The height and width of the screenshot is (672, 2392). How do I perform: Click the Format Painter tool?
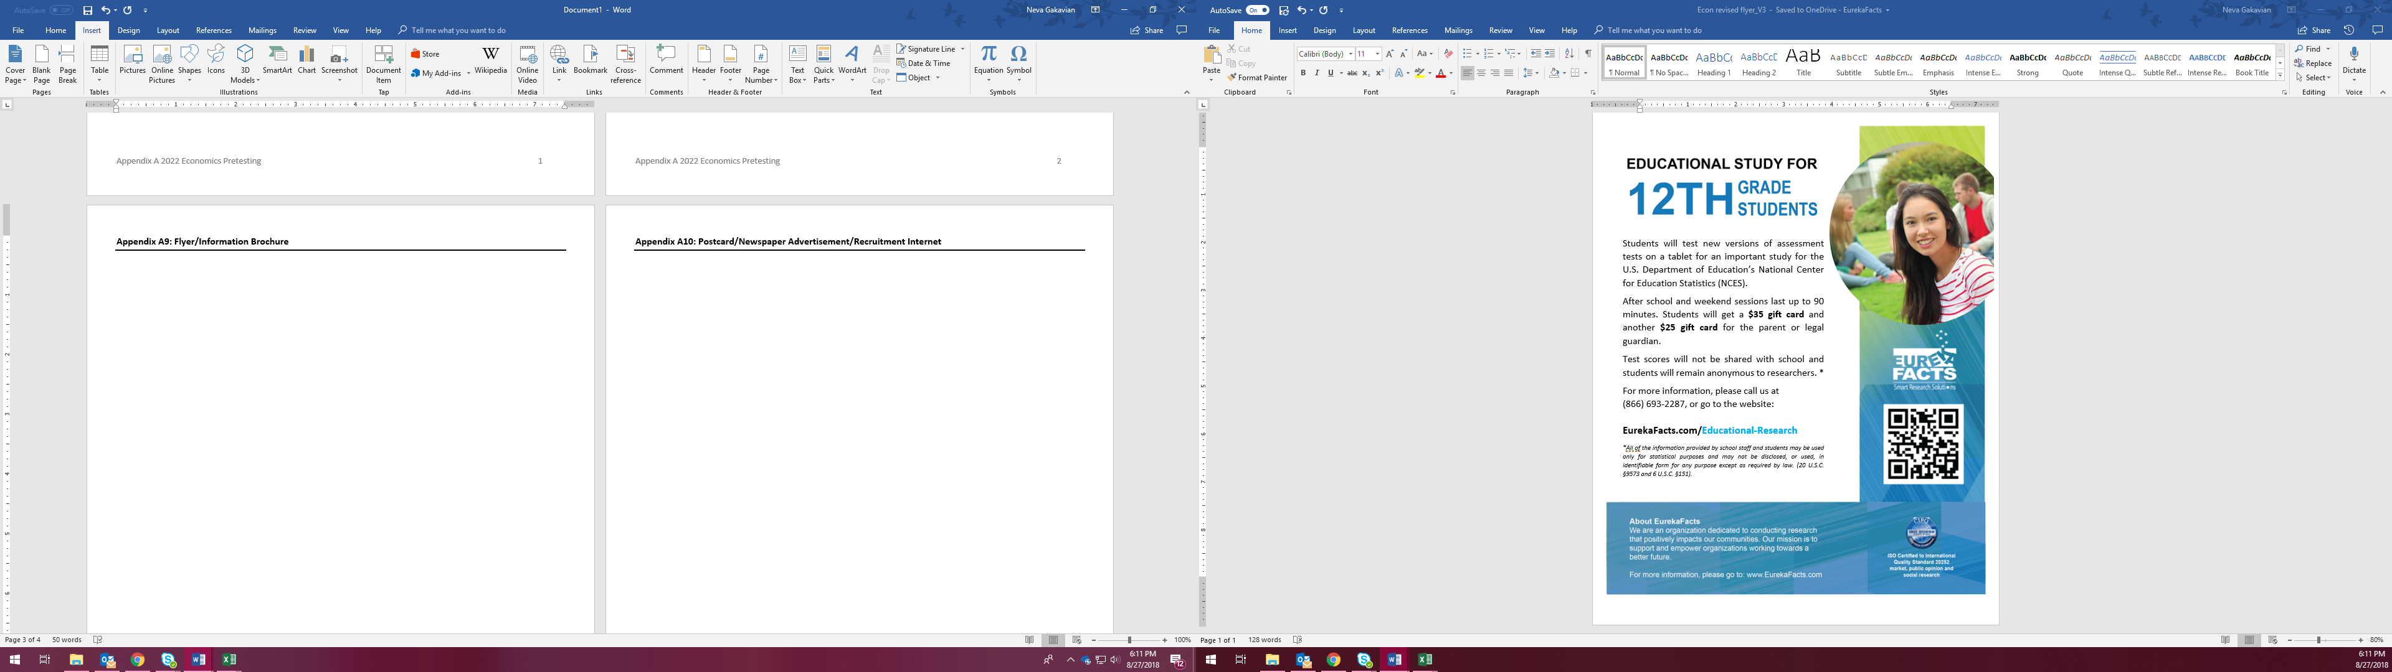tap(1257, 78)
